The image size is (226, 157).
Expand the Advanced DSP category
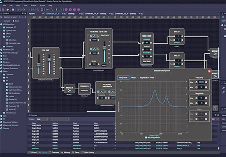pyautogui.click(x=1, y=50)
